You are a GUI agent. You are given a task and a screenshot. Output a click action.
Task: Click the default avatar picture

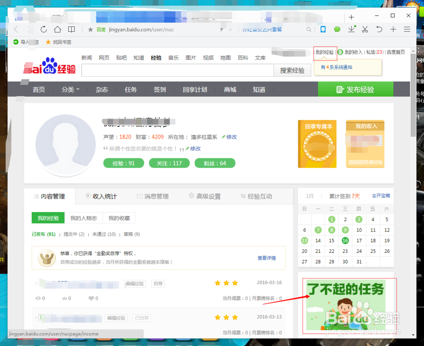[66, 145]
